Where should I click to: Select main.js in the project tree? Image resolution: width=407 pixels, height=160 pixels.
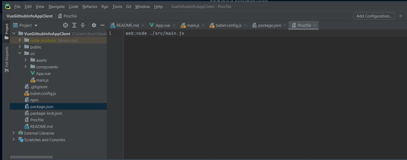[x=42, y=80]
